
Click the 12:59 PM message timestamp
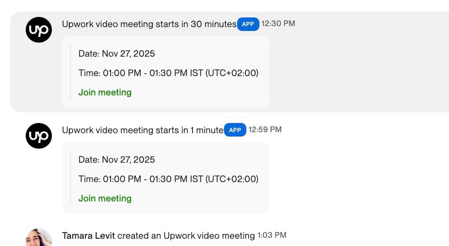(x=265, y=129)
